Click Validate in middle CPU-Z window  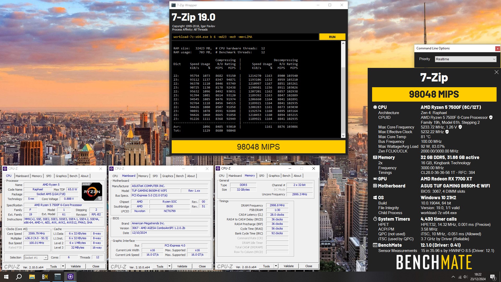pos(182,266)
